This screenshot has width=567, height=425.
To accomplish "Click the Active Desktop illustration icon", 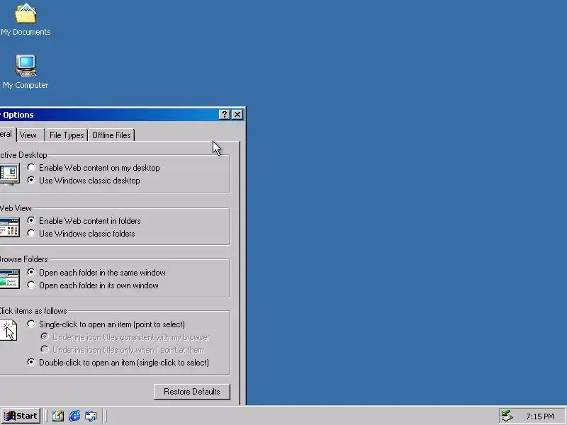I will pos(9,174).
